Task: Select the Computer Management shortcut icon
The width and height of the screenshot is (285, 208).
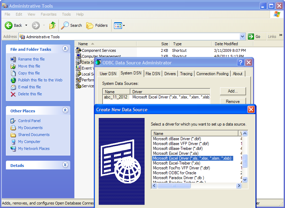Action: click(79, 56)
